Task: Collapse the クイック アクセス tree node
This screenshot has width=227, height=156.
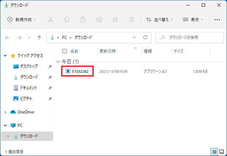Action: pos(5,56)
